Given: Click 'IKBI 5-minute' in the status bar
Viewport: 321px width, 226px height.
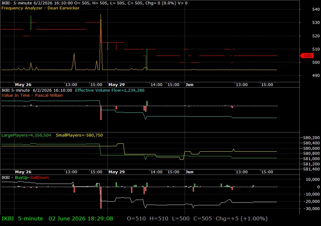Looking at the screenshot, I should [22, 218].
